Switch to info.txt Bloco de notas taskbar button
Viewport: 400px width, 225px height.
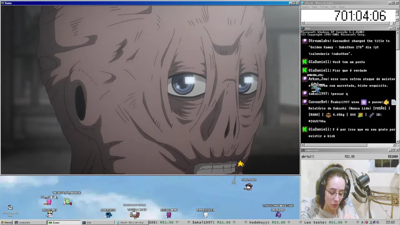coord(132,222)
